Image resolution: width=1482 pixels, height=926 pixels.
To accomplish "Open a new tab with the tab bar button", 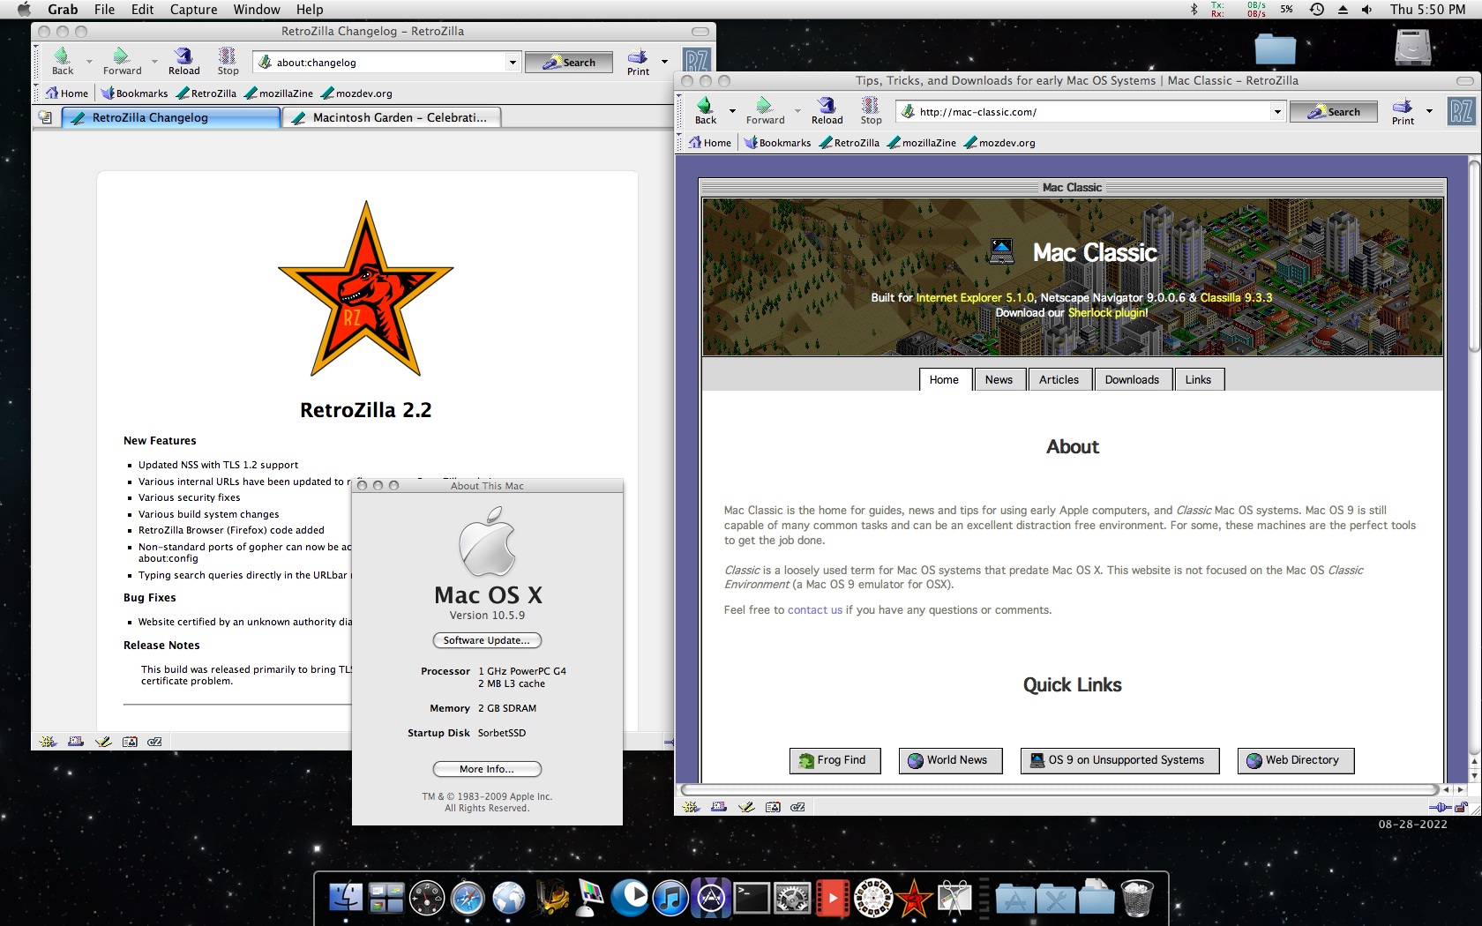I will (x=45, y=117).
